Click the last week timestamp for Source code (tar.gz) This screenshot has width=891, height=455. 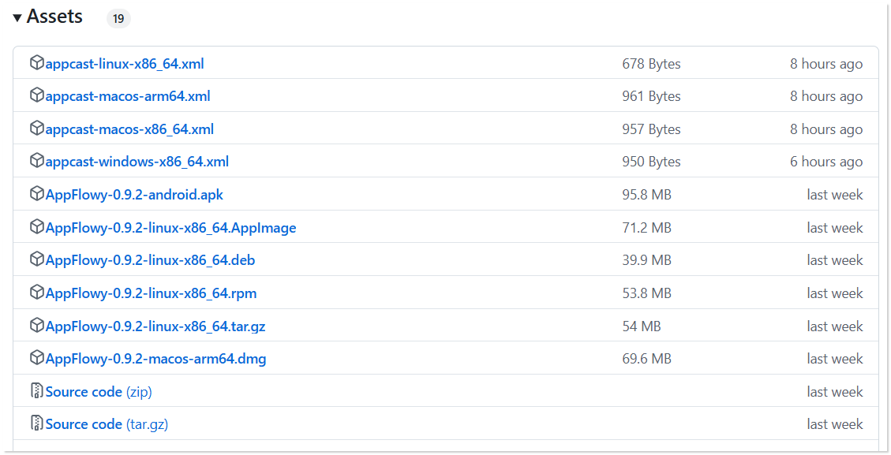835,424
